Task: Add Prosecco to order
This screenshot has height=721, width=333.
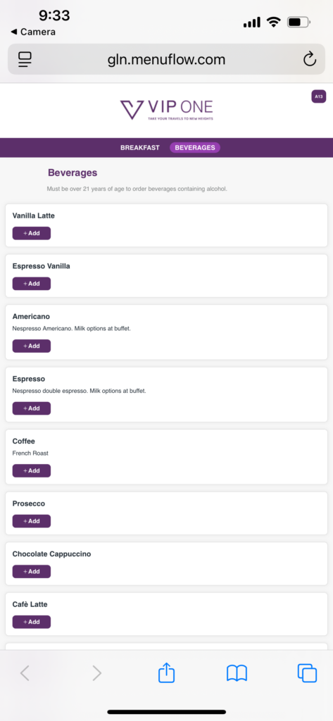Action: point(31,521)
